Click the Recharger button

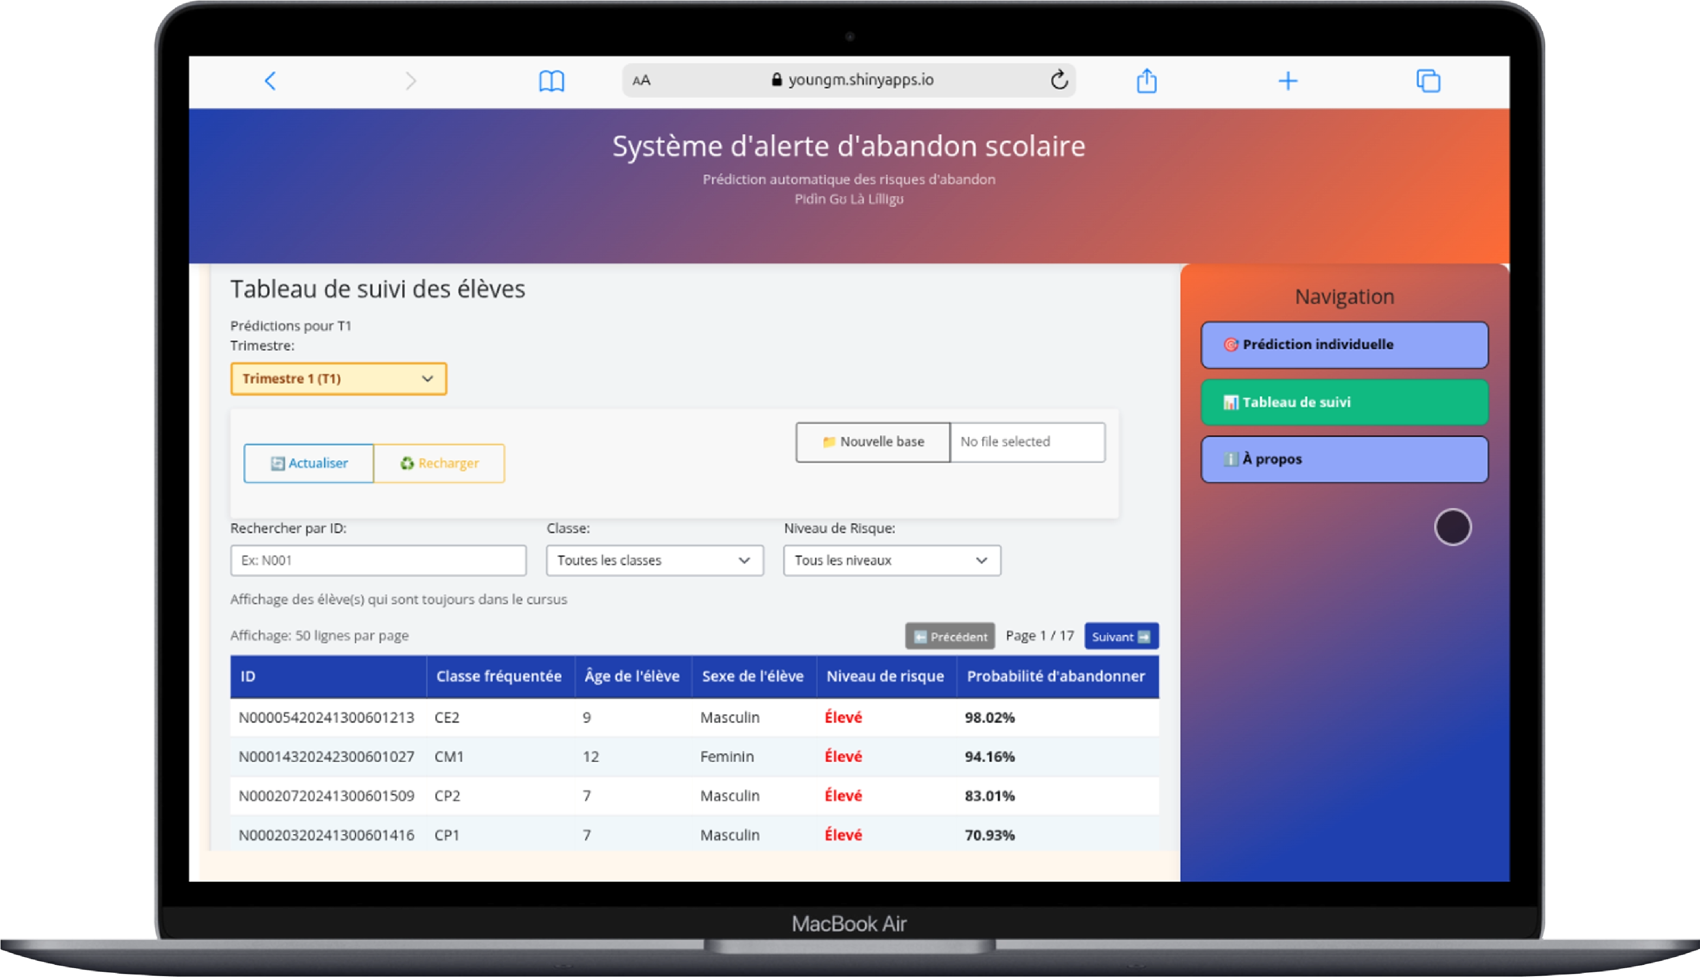(440, 464)
